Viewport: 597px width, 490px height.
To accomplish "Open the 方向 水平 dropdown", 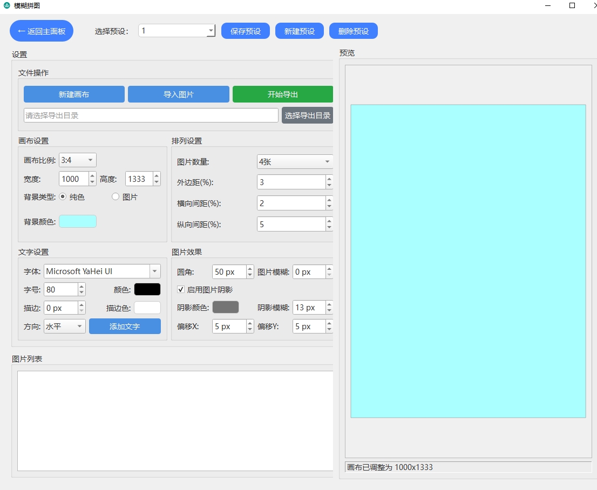I will point(65,326).
